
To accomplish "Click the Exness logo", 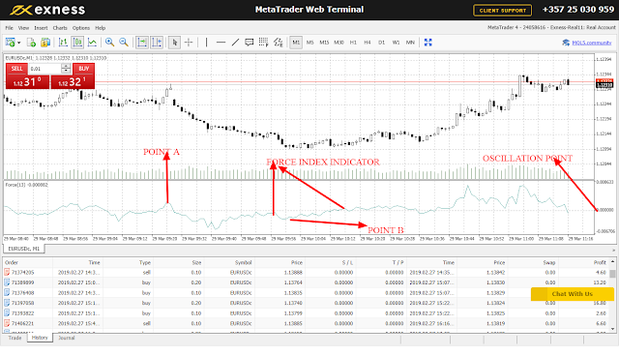I will [x=47, y=10].
